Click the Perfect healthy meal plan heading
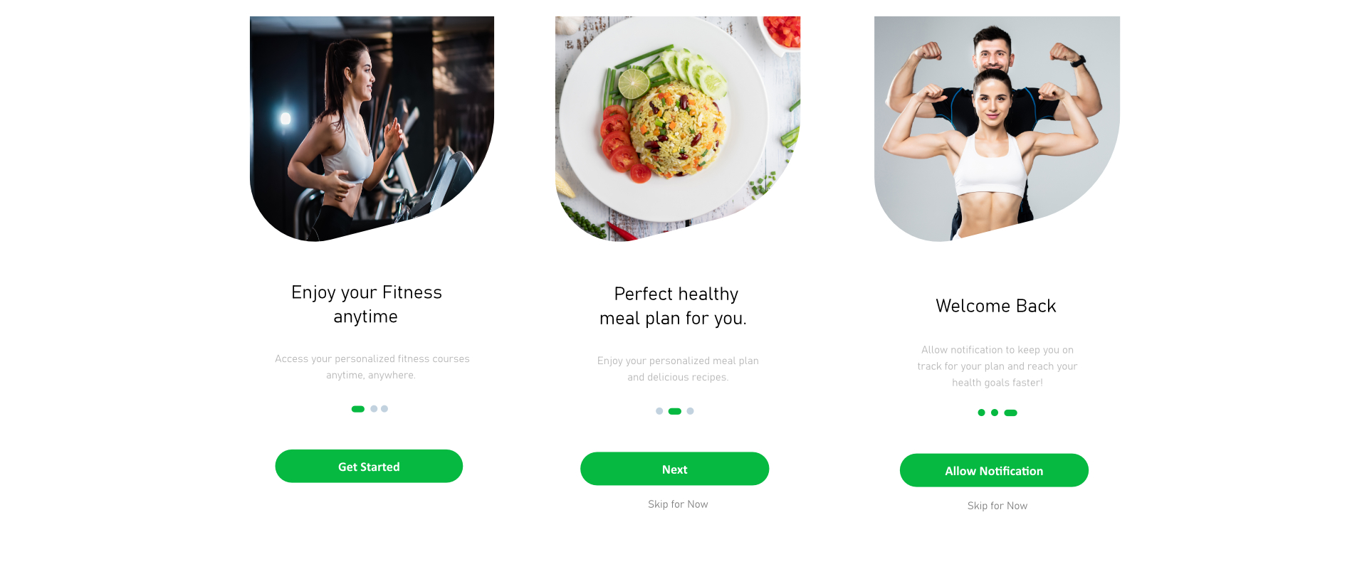This screenshot has height=569, width=1367. (x=674, y=306)
